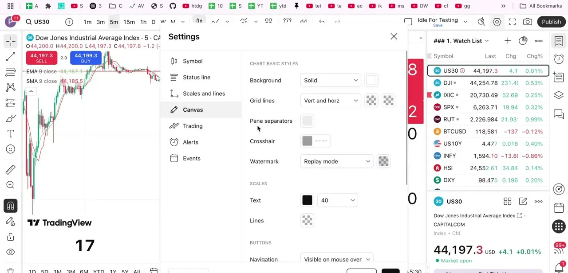
Task: Toggle lock all drawing tools
Action: click(x=11, y=237)
